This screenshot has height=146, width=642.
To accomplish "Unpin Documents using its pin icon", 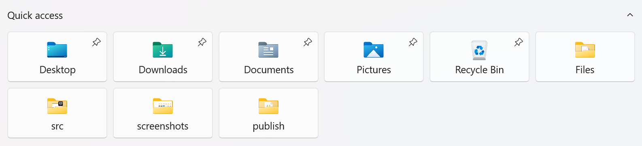I will [308, 42].
